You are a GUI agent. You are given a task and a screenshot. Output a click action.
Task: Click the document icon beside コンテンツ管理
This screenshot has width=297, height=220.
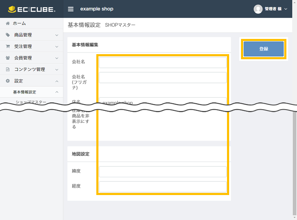tap(8, 69)
